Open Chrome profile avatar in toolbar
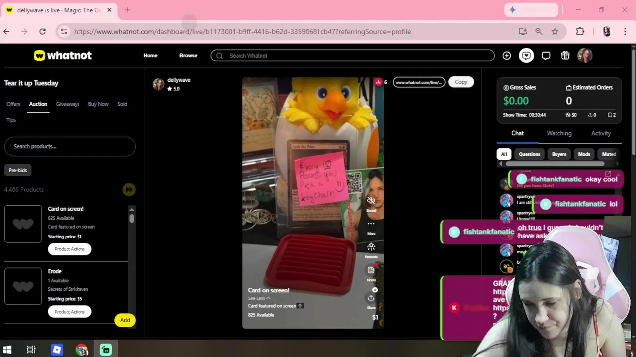The height and width of the screenshot is (357, 636). point(607,31)
